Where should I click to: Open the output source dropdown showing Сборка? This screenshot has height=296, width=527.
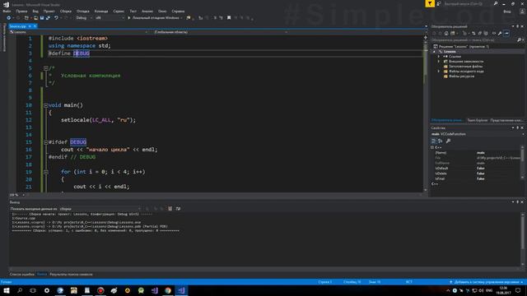[100, 209]
